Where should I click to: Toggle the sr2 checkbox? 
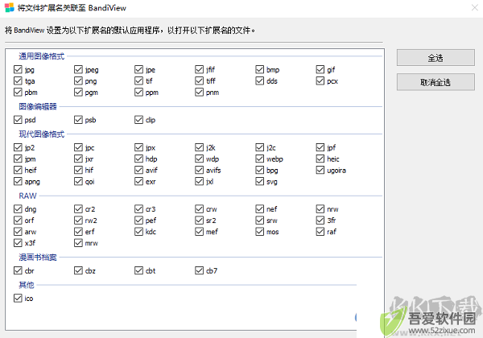(199, 220)
